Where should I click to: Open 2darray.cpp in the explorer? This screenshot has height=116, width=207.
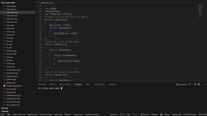[x=11, y=6]
